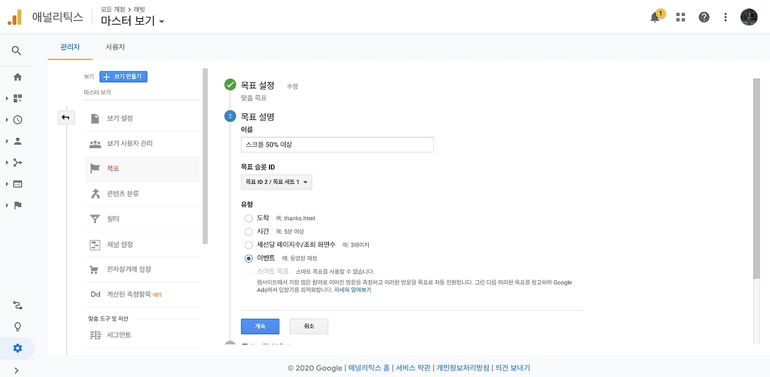The width and height of the screenshot is (770, 377).
Task: Click the 전자상거래 설정 cart icon
Action: tap(93, 269)
